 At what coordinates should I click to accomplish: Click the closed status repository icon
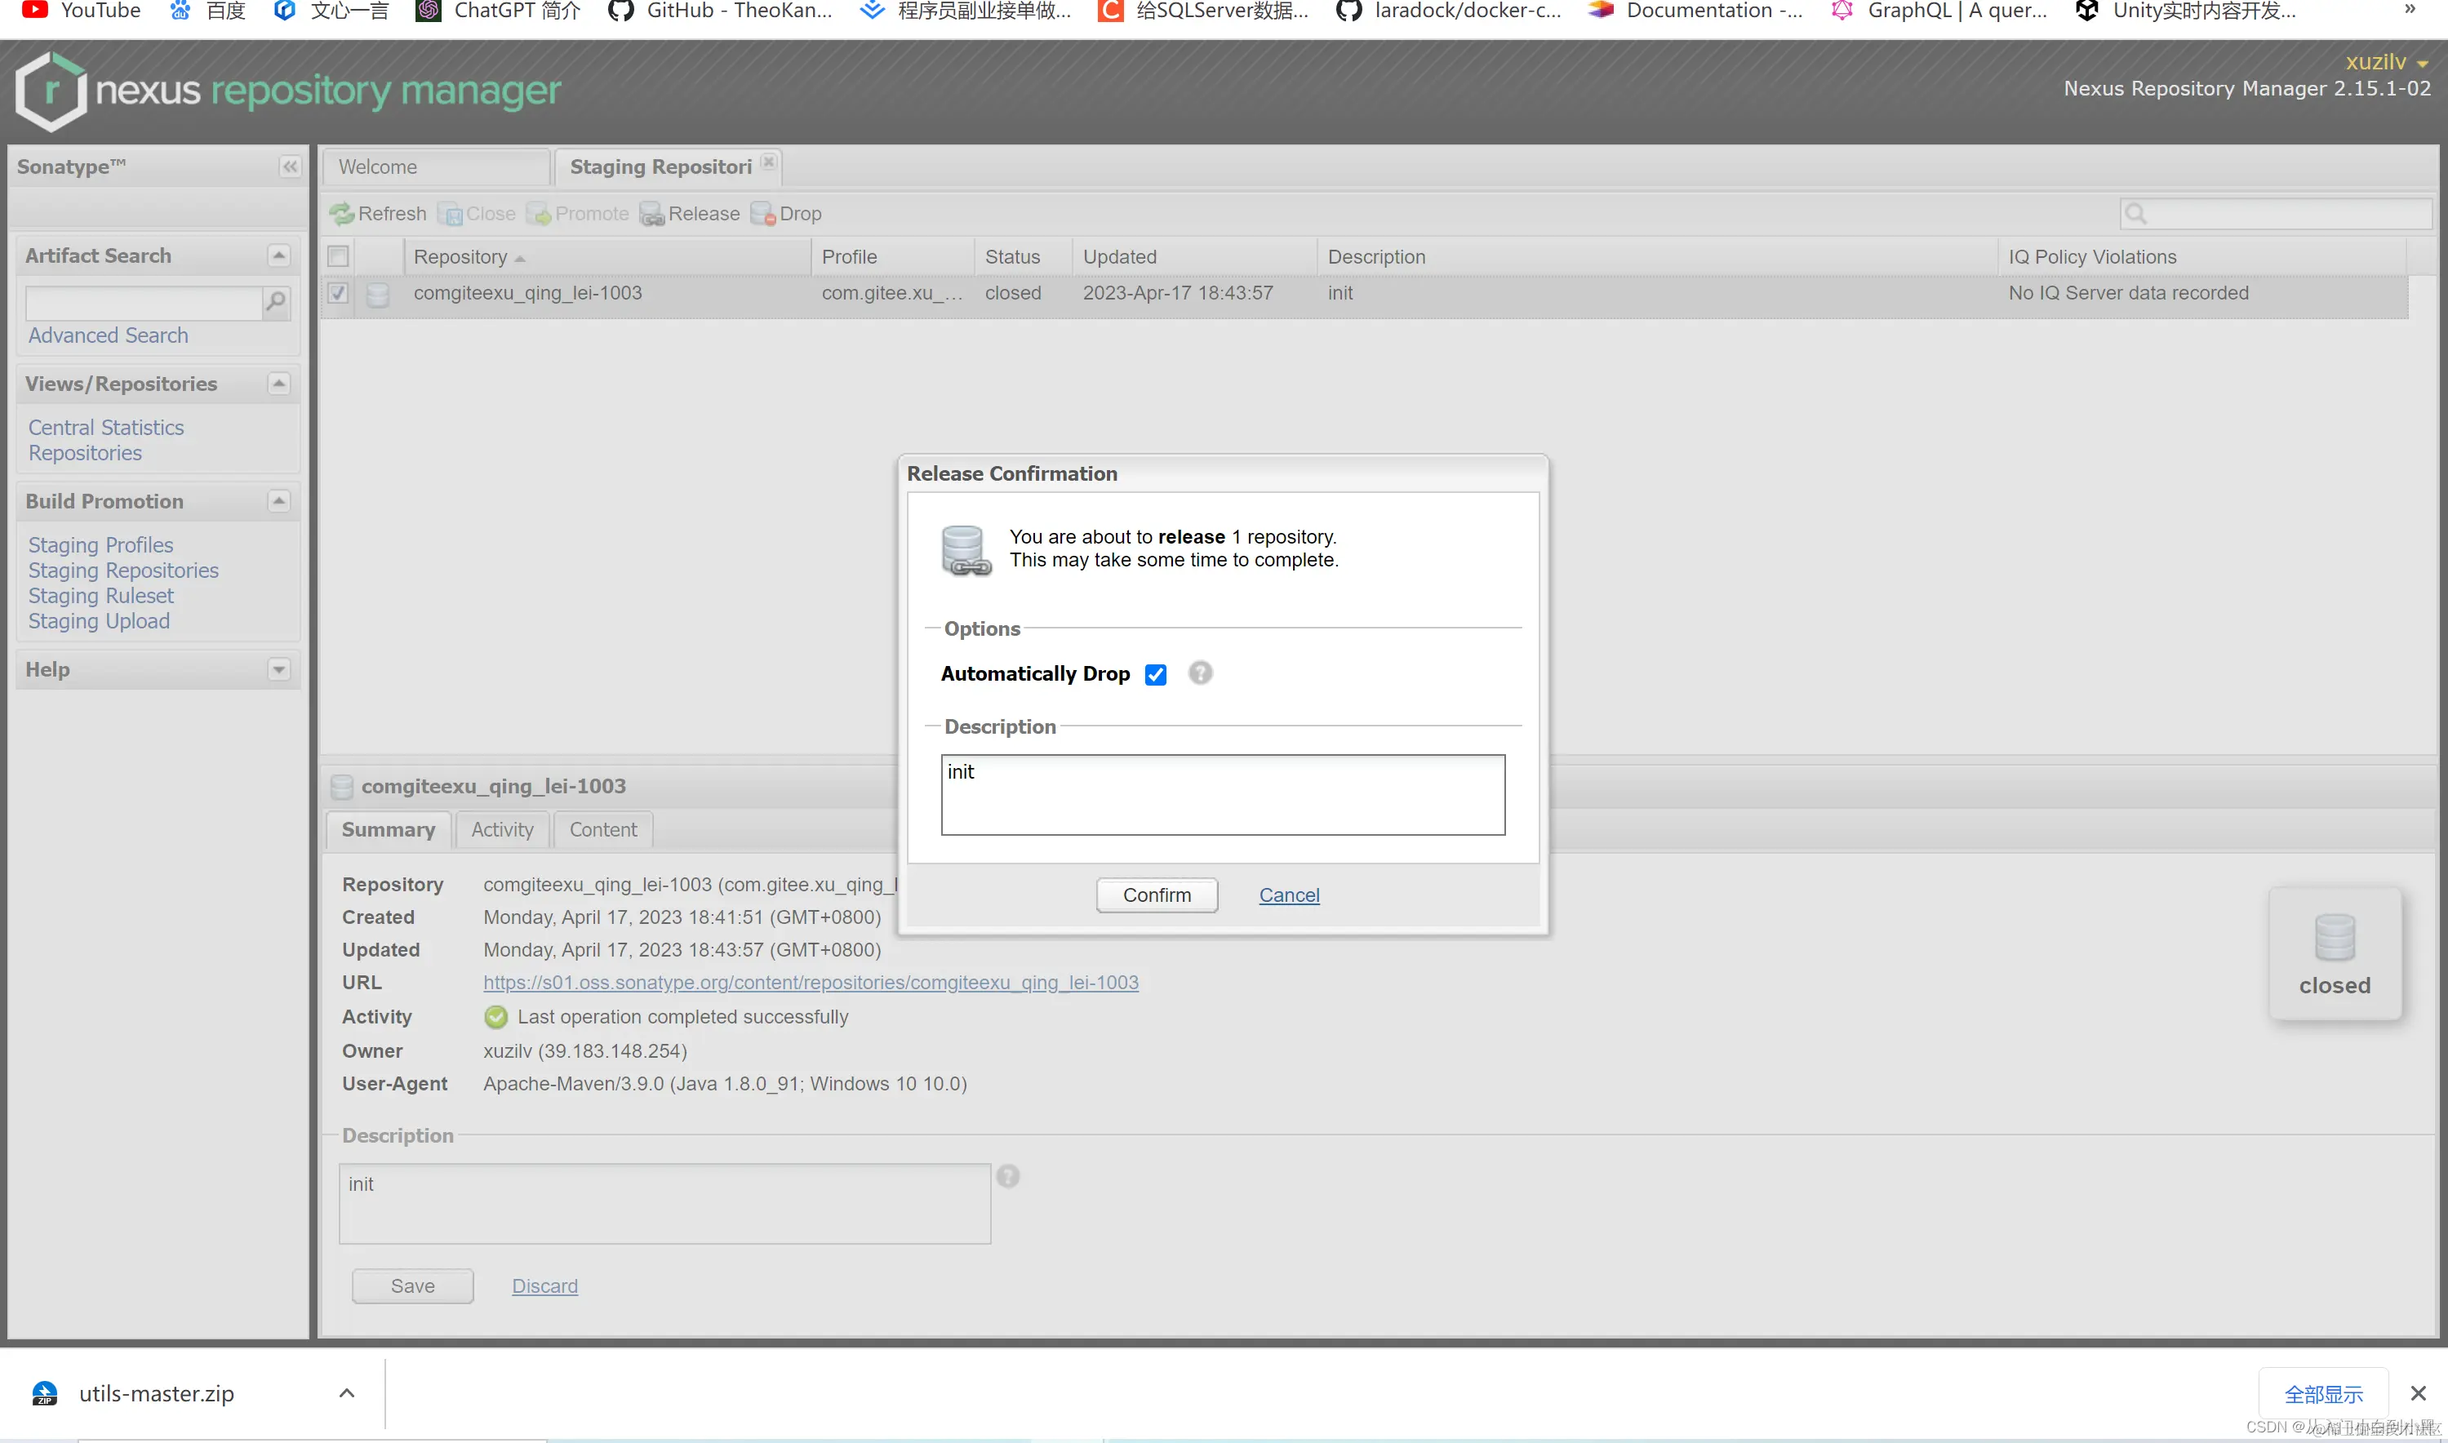point(2335,937)
